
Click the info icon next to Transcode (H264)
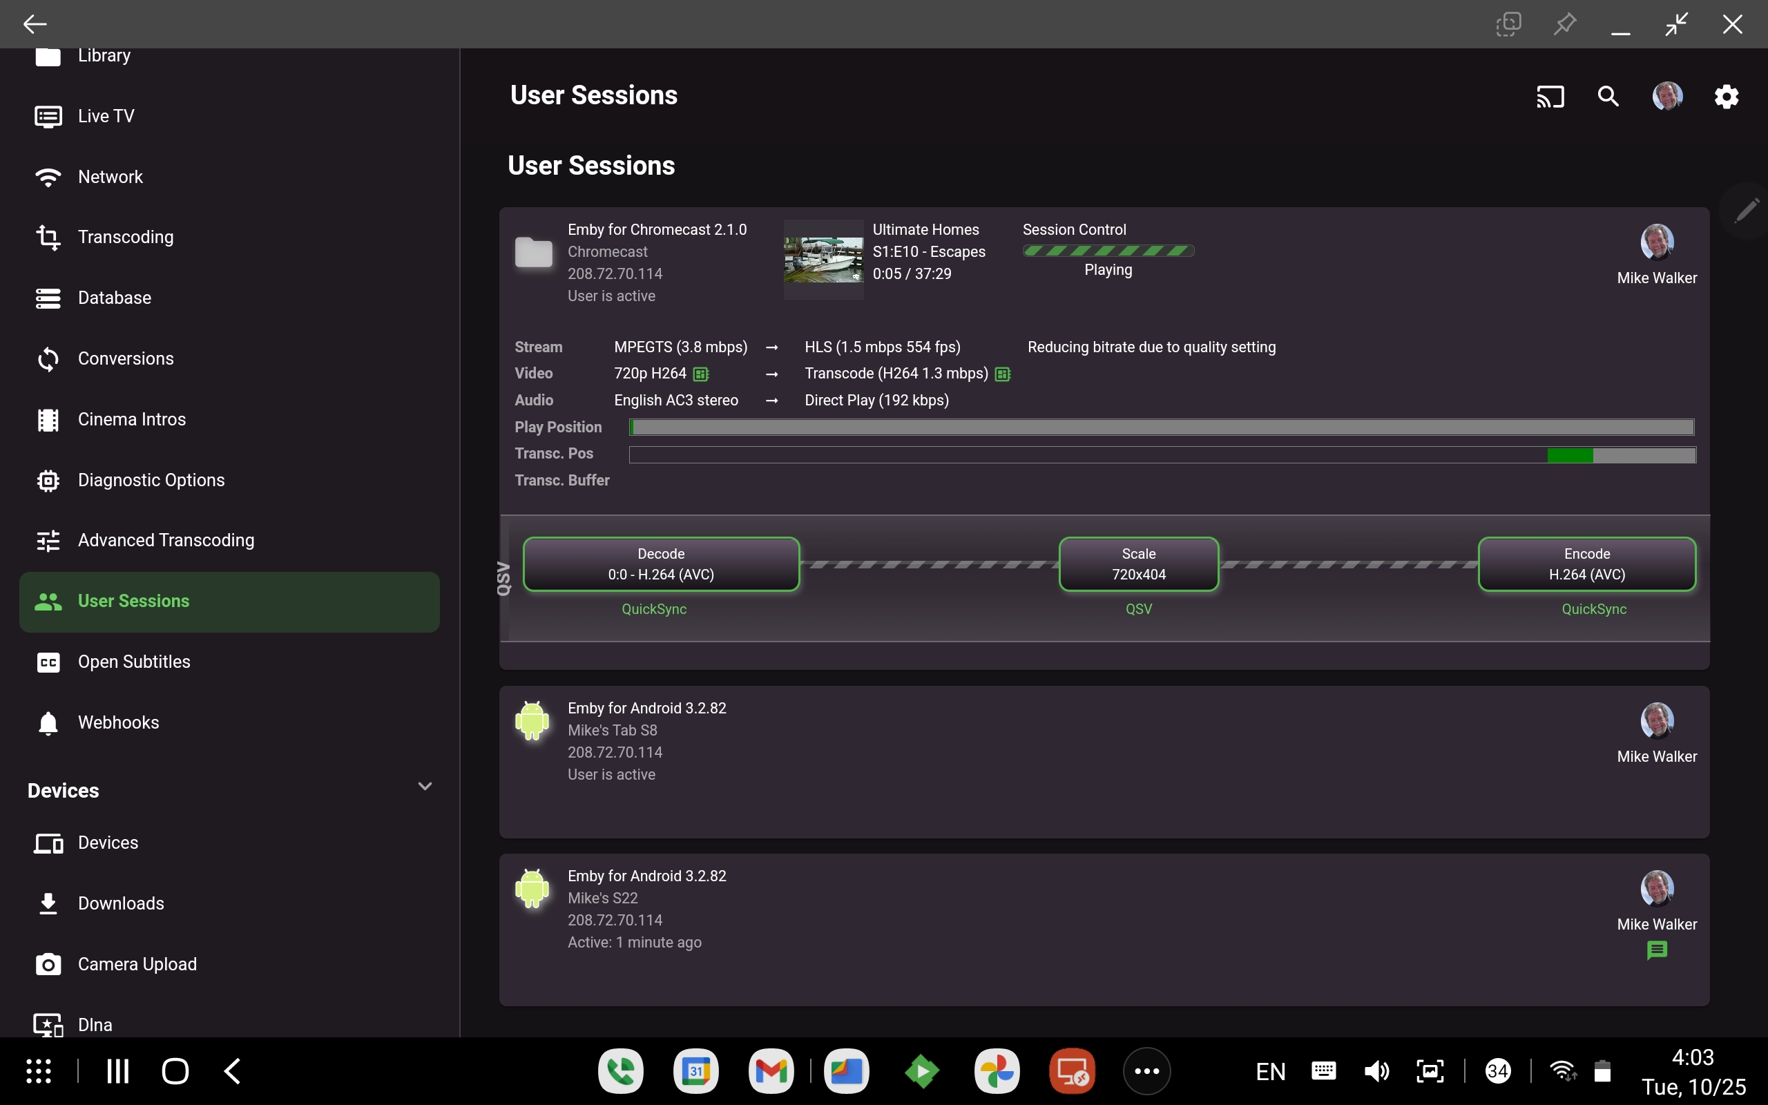click(1003, 374)
